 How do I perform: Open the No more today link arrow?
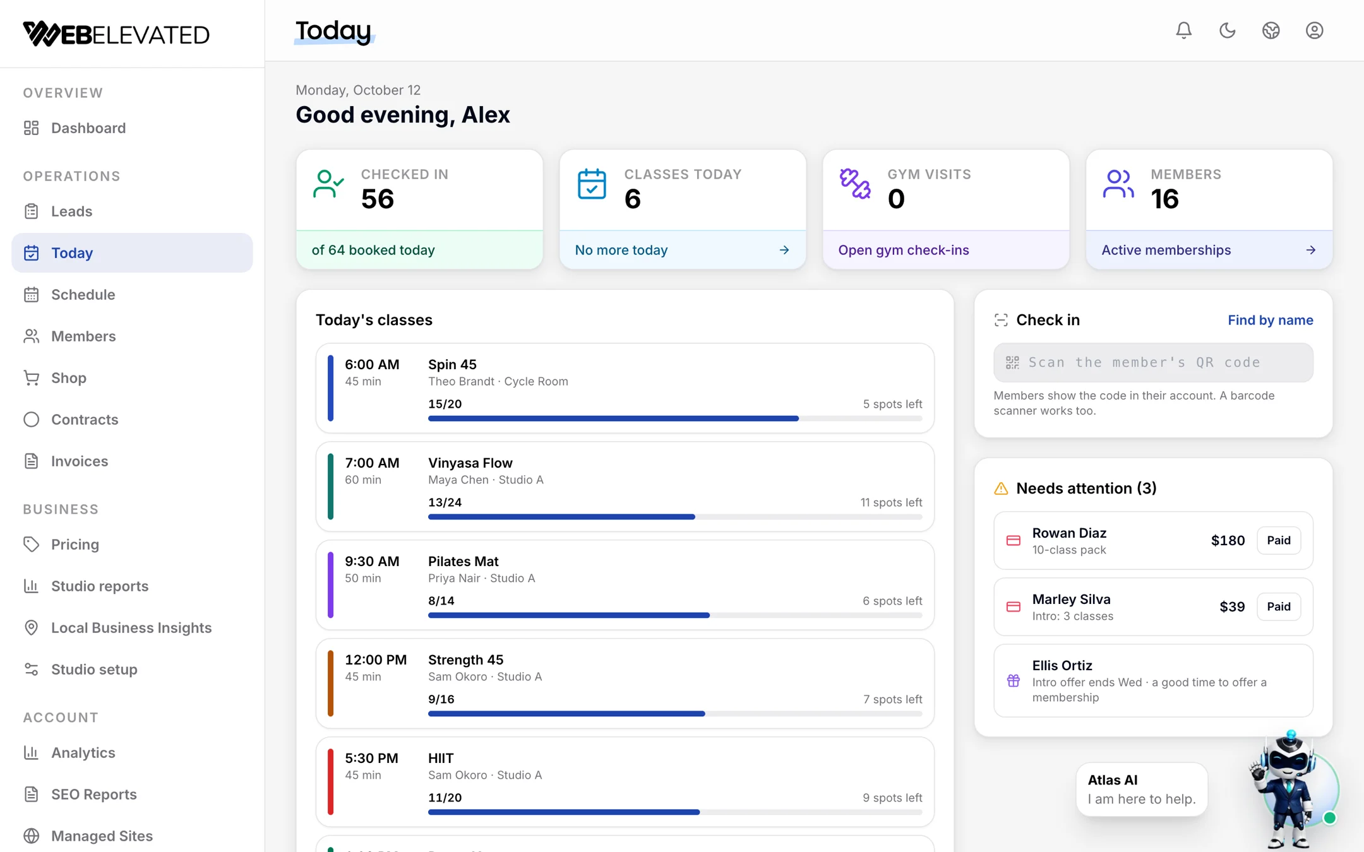[784, 250]
